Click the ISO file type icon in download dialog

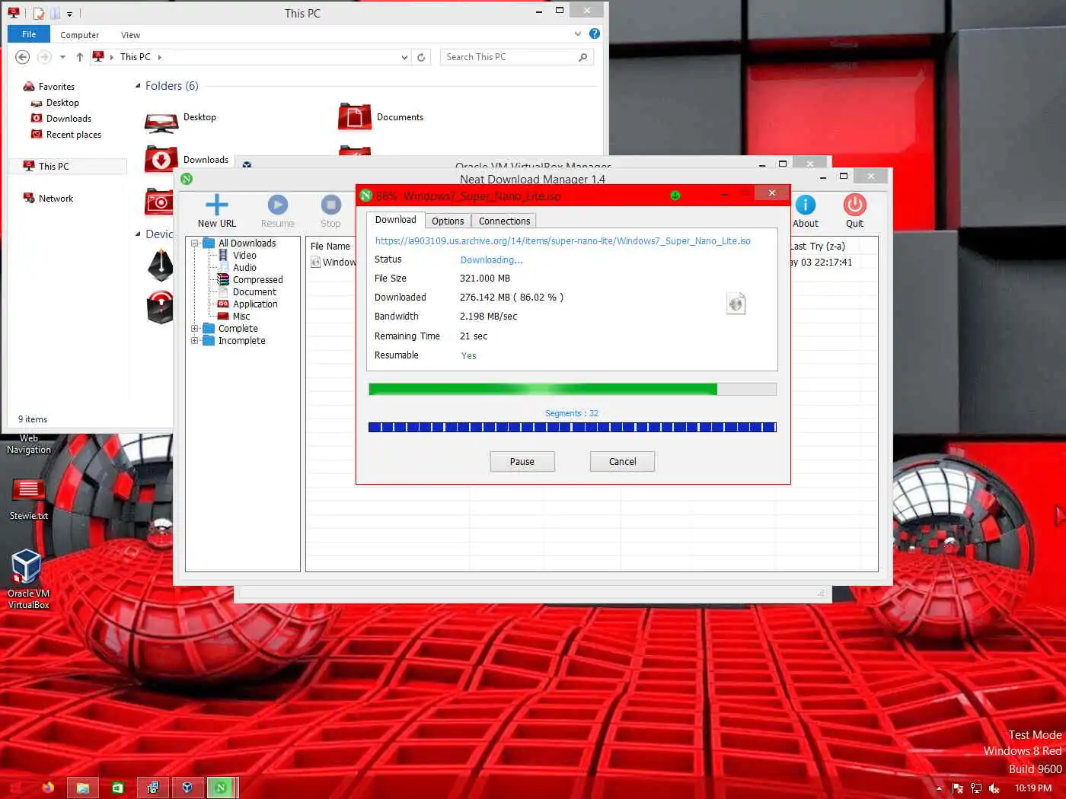736,304
